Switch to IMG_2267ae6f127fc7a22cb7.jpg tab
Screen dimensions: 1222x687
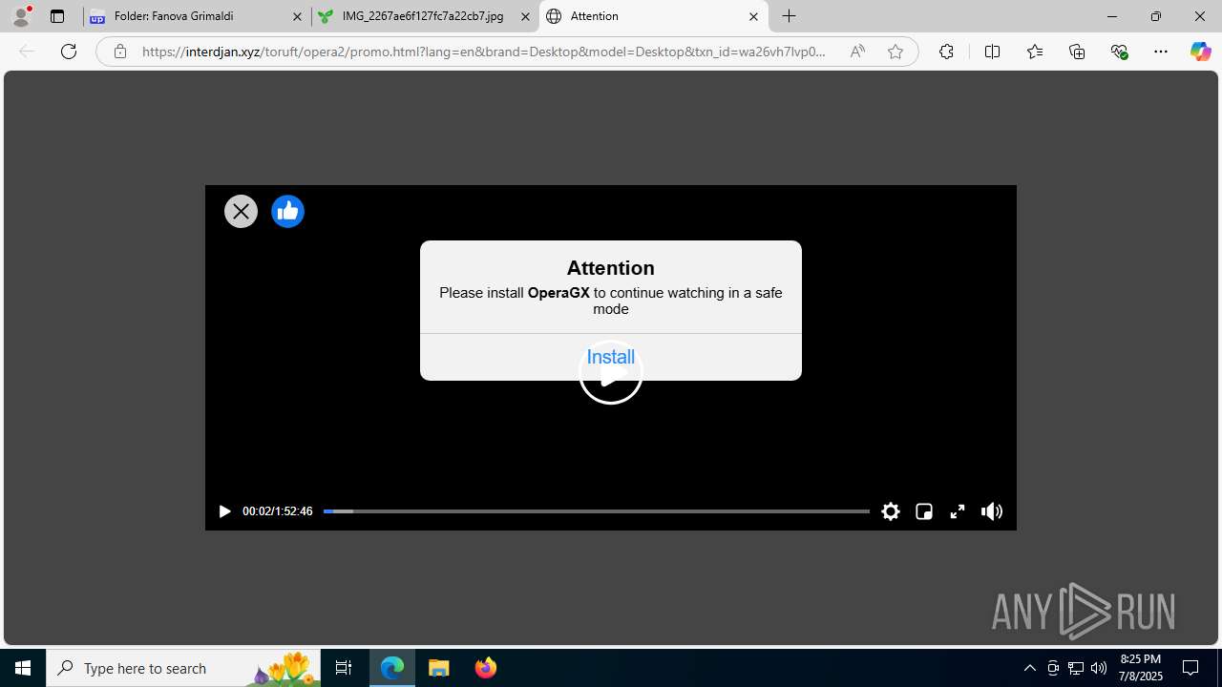(x=425, y=16)
